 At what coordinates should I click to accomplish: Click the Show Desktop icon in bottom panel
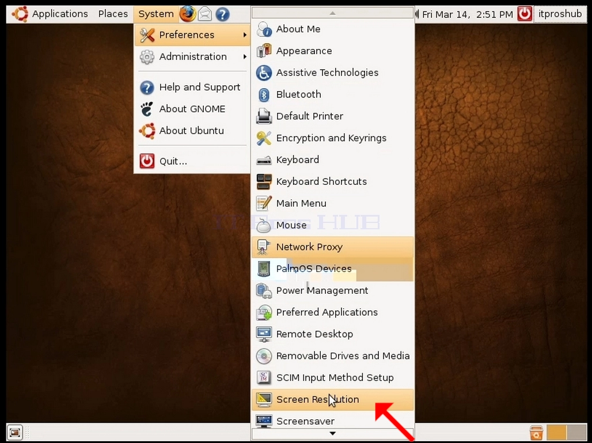point(15,433)
